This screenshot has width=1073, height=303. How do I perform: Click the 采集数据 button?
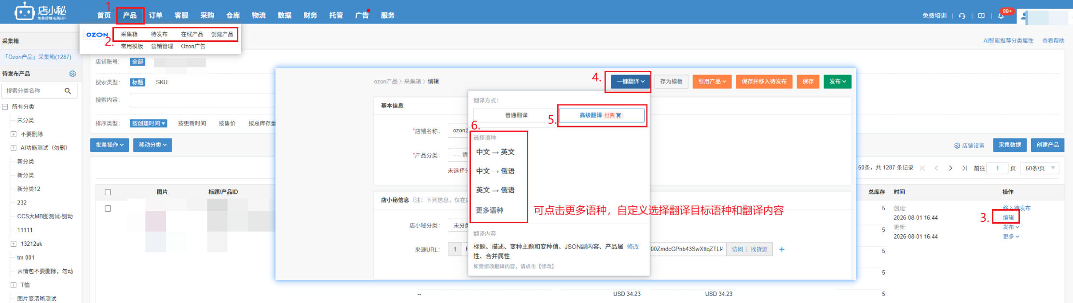coord(1010,145)
